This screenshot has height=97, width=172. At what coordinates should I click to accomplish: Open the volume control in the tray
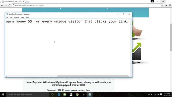coord(158,95)
